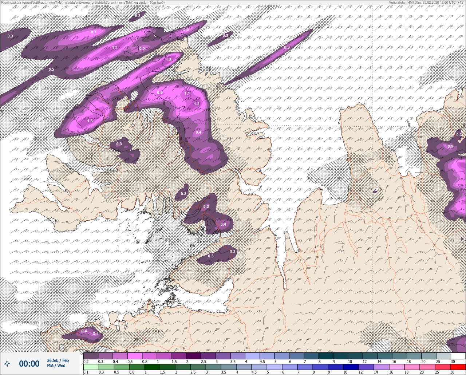Image resolution: width=466 pixels, height=375 pixels.
Task: Click the four-pointed compass icon beside the time
Action: click(x=7, y=363)
